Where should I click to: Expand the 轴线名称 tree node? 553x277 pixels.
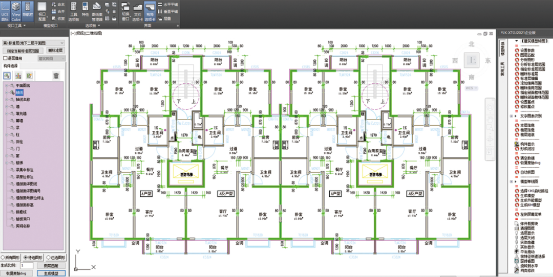7,100
